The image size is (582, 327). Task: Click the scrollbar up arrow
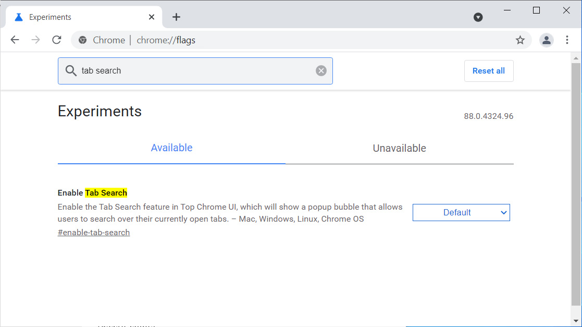coord(576,58)
